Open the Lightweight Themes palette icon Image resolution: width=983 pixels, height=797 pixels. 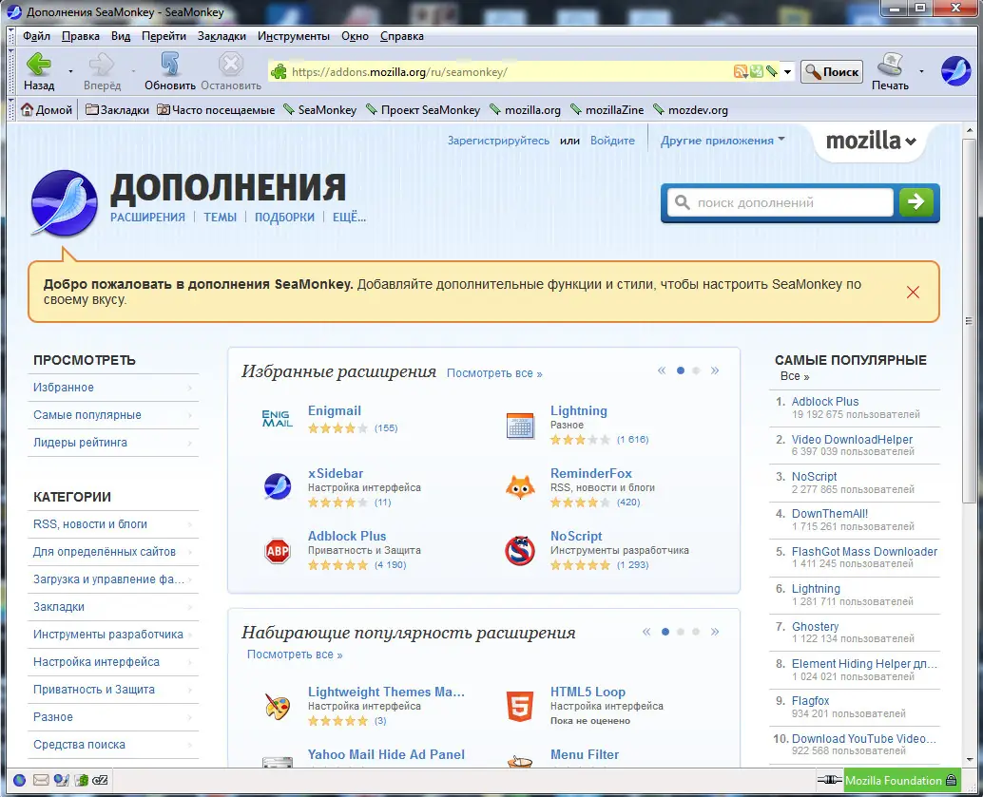click(x=277, y=706)
